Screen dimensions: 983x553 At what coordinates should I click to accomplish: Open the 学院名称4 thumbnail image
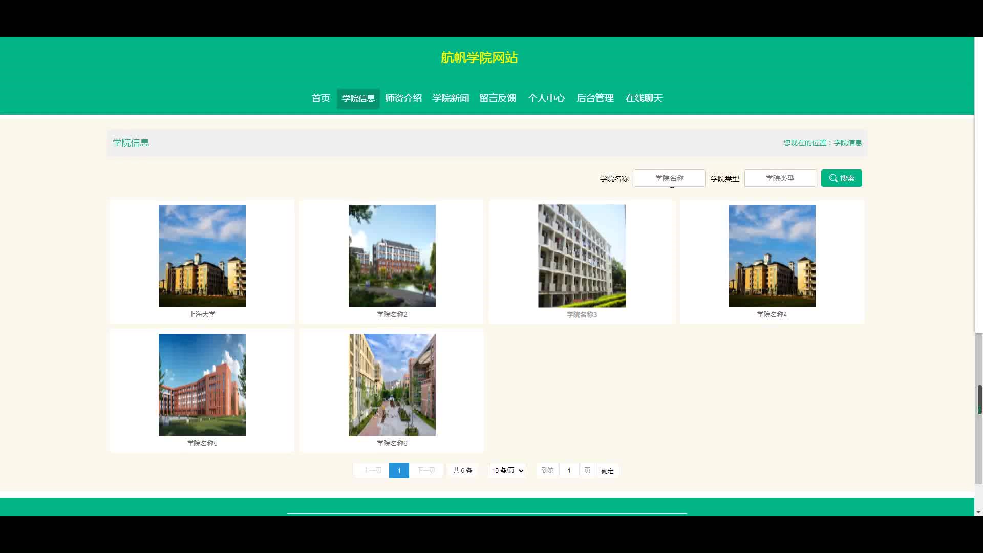(x=772, y=256)
